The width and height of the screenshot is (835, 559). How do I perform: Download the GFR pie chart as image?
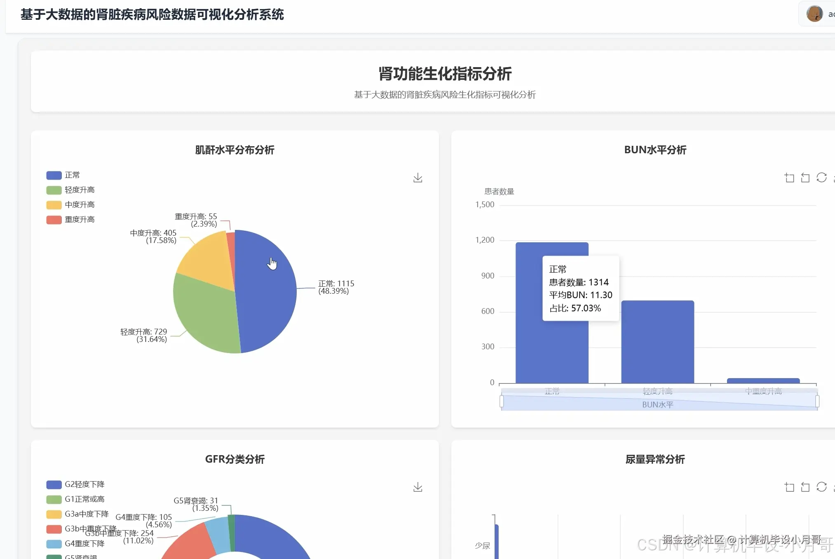pos(417,487)
